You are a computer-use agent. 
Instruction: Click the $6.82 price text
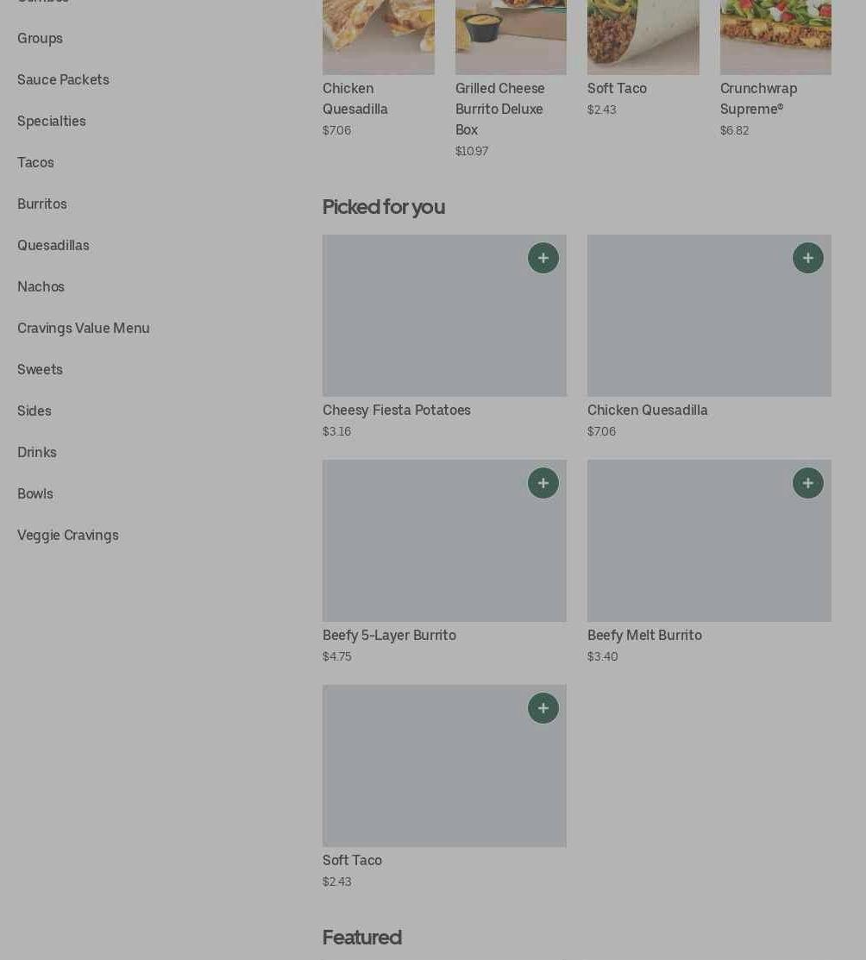pos(734,130)
